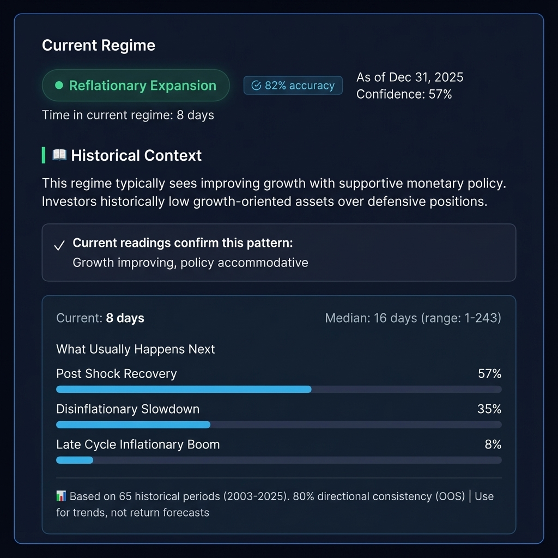Open the 82% accuracy badge

293,86
